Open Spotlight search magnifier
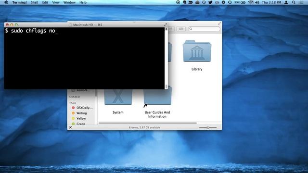This screenshot has height=173, width=308. (294, 2)
